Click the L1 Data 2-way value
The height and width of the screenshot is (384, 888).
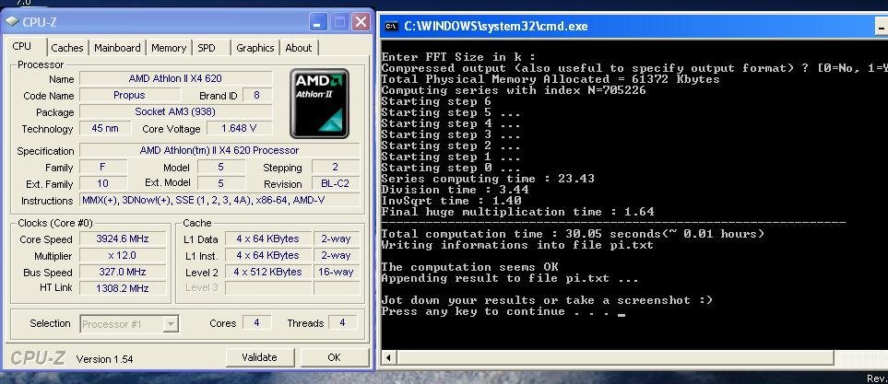pos(336,239)
